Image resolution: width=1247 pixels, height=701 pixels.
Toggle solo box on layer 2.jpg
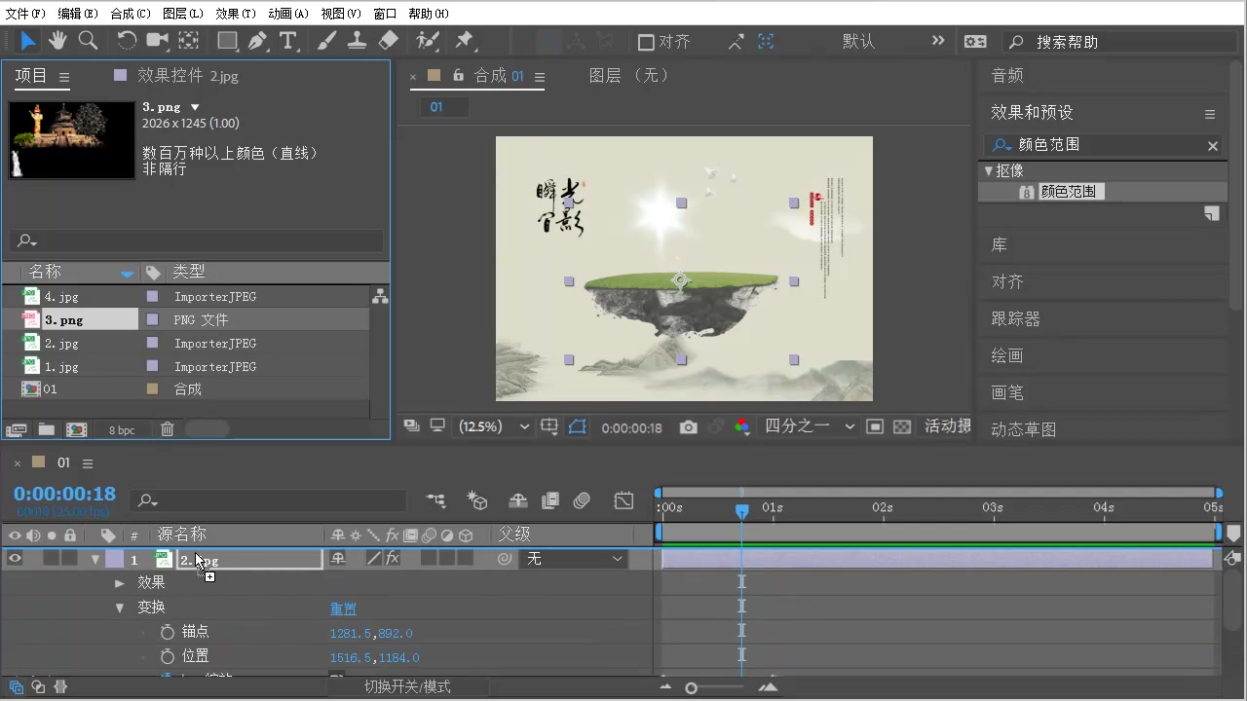(52, 558)
